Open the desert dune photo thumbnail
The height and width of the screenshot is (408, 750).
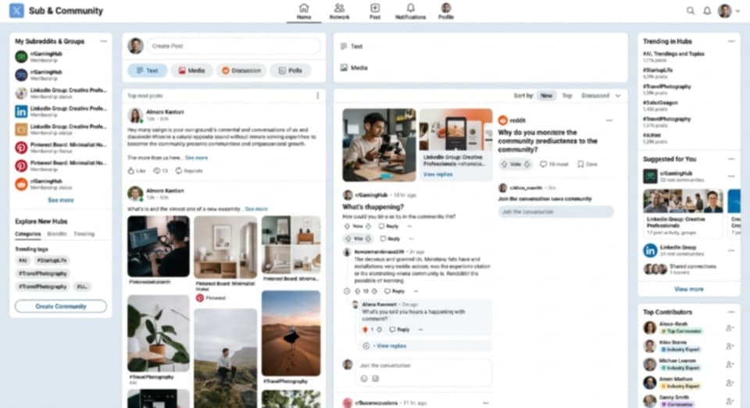291,333
